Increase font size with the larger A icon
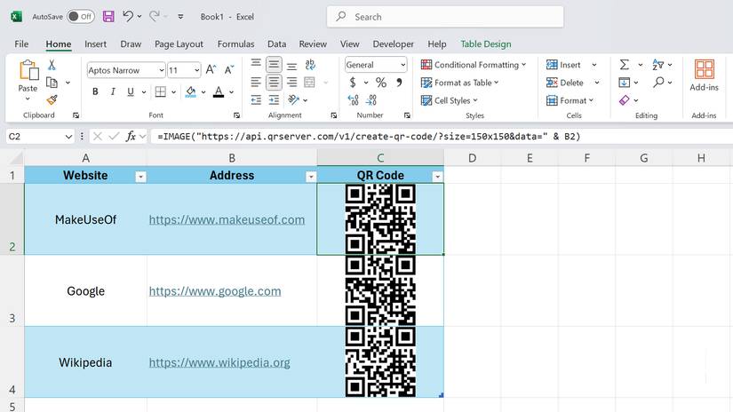The width and height of the screenshot is (733, 412). (211, 70)
